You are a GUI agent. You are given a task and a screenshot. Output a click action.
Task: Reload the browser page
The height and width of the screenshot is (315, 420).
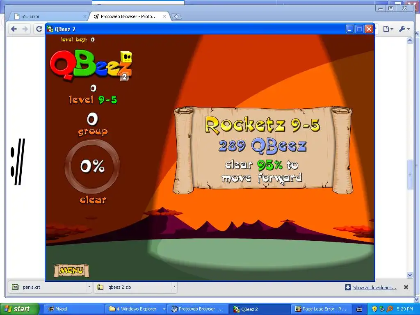[x=39, y=29]
